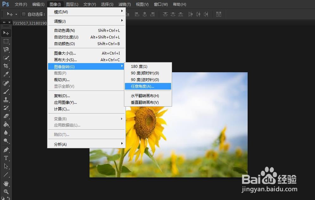Click Align horizontal centers icon
The height and width of the screenshot is (200, 315).
pos(145,14)
